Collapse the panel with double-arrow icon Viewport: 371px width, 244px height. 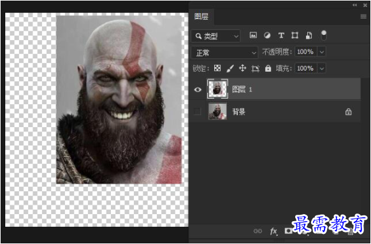click(354, 5)
